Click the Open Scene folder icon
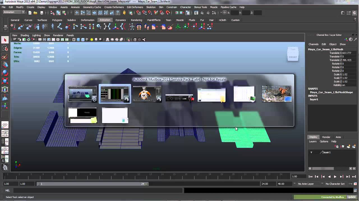The image size is (359, 201). (36, 13)
